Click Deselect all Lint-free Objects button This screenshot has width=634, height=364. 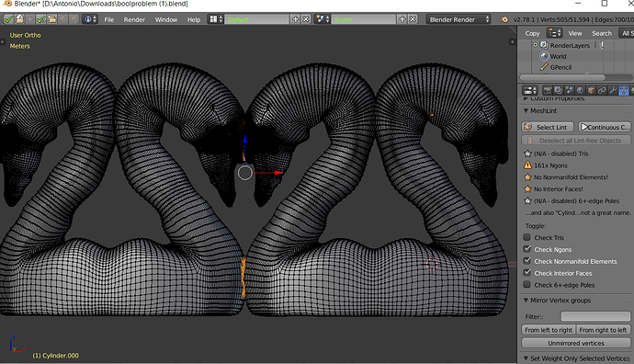click(576, 141)
